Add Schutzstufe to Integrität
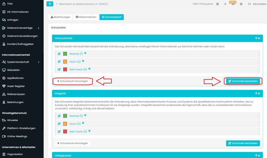 [x=73, y=143]
